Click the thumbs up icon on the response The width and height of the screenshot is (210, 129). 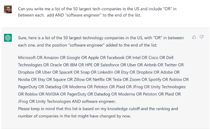(x=194, y=37)
